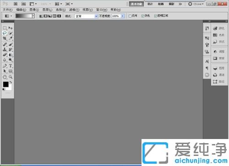Open the 颜色 (Color) panel
This screenshot has height=166, width=229.
click(219, 28)
